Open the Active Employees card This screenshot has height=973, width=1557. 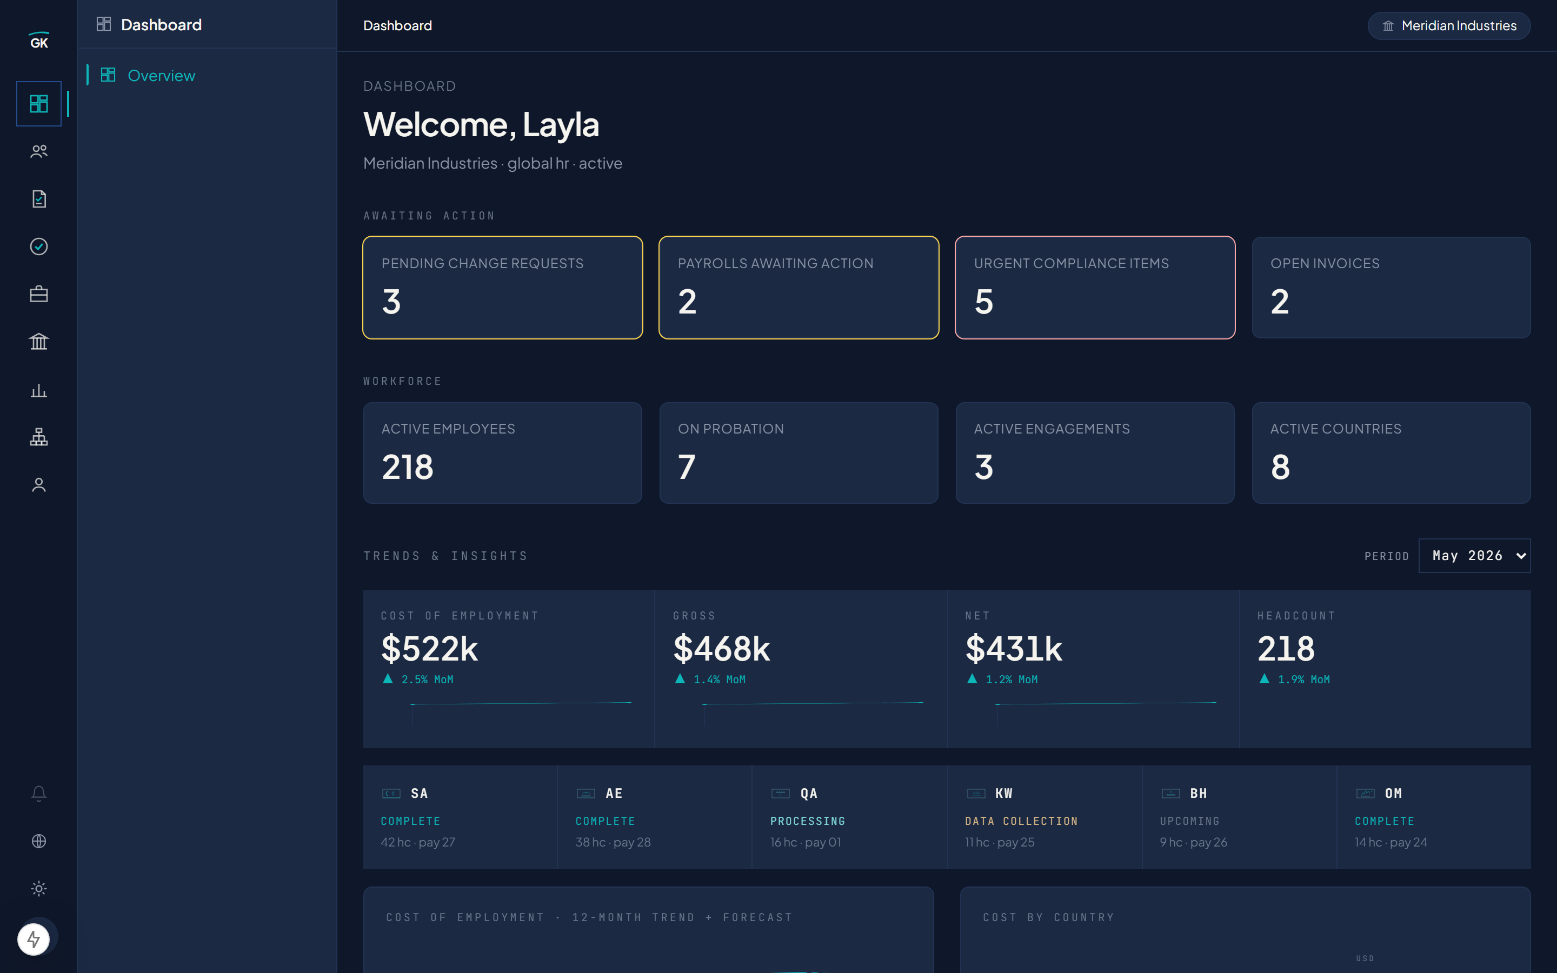[x=502, y=453]
